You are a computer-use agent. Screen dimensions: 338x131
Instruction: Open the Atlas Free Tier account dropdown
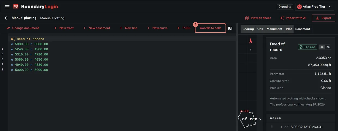point(315,7)
